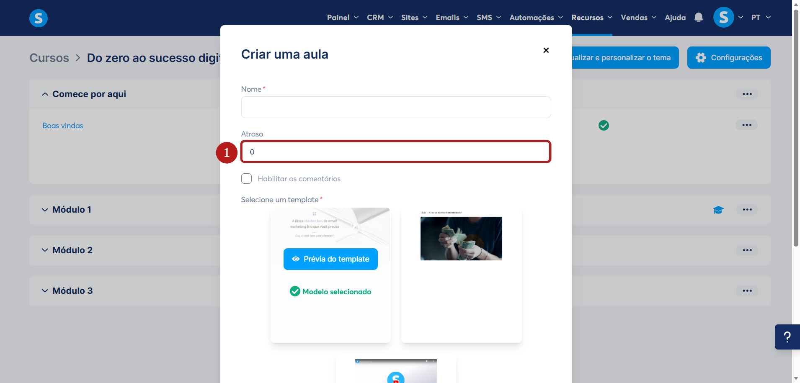The width and height of the screenshot is (800, 383).
Task: Click the Systeme logo in header
Action: click(x=39, y=18)
